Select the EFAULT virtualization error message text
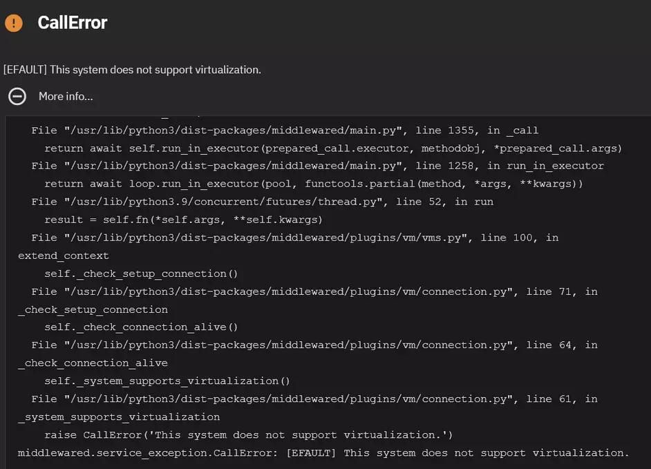Viewport: 651px width, 469px height. coord(131,68)
